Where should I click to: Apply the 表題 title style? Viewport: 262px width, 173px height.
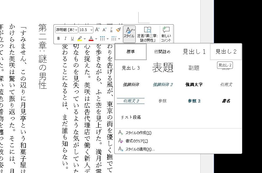tap(162, 68)
